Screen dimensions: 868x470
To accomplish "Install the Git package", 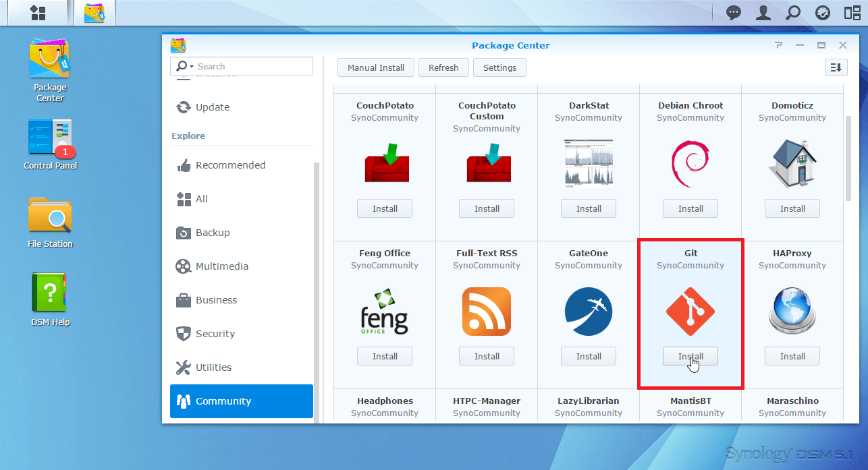I will 690,356.
